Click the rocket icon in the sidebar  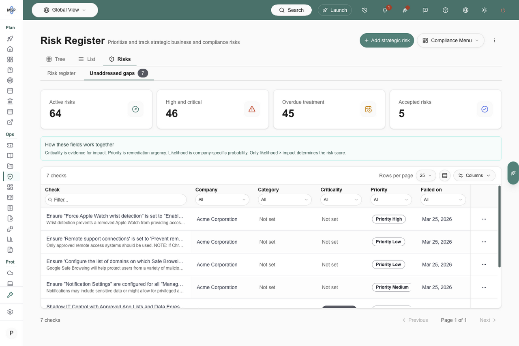pos(10,39)
